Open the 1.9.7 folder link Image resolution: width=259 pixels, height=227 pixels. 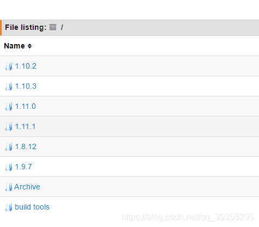23,167
